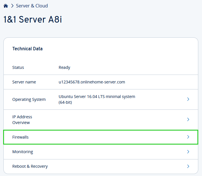Click the Server name field label
This screenshot has width=202, height=176.
coord(24,82)
